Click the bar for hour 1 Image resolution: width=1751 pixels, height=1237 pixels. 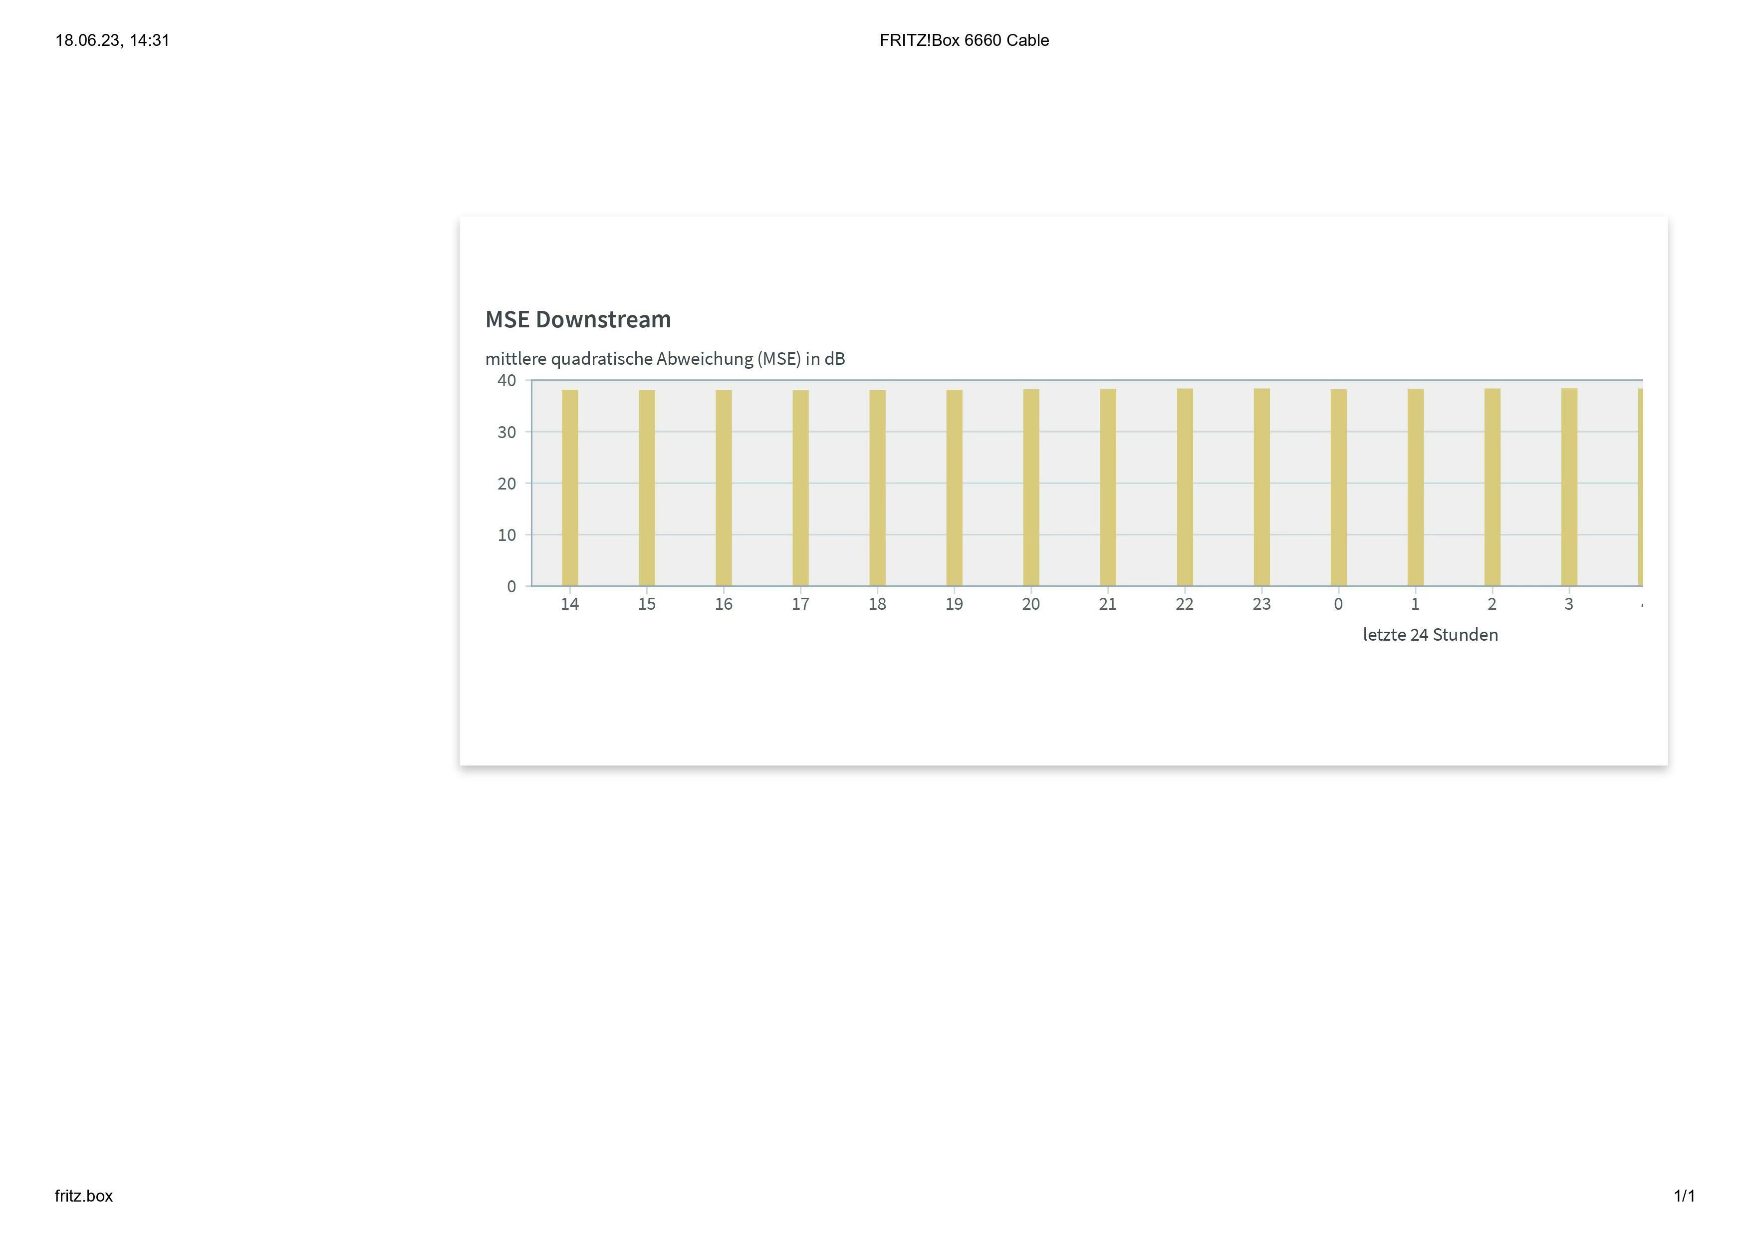[1416, 488]
